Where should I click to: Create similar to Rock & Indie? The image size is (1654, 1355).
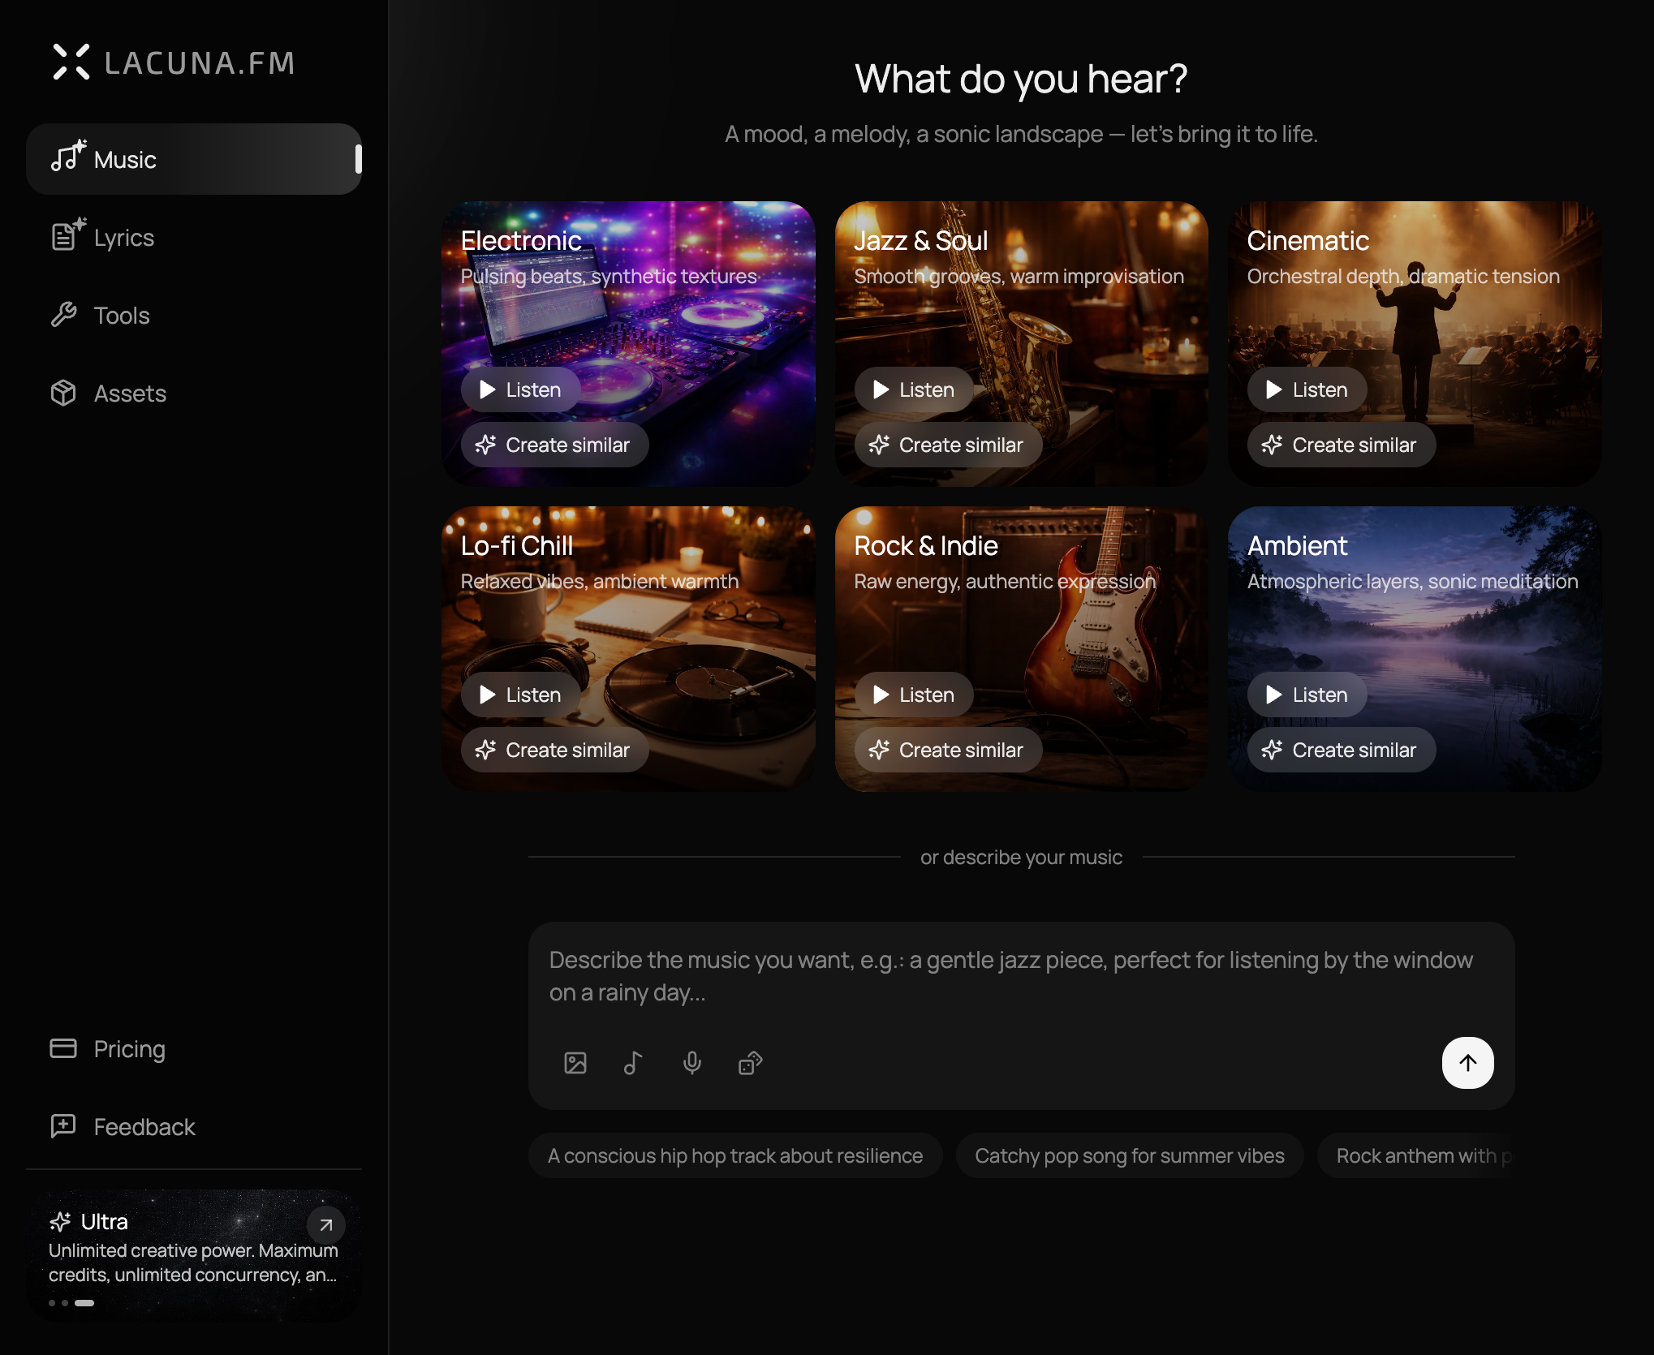948,750
